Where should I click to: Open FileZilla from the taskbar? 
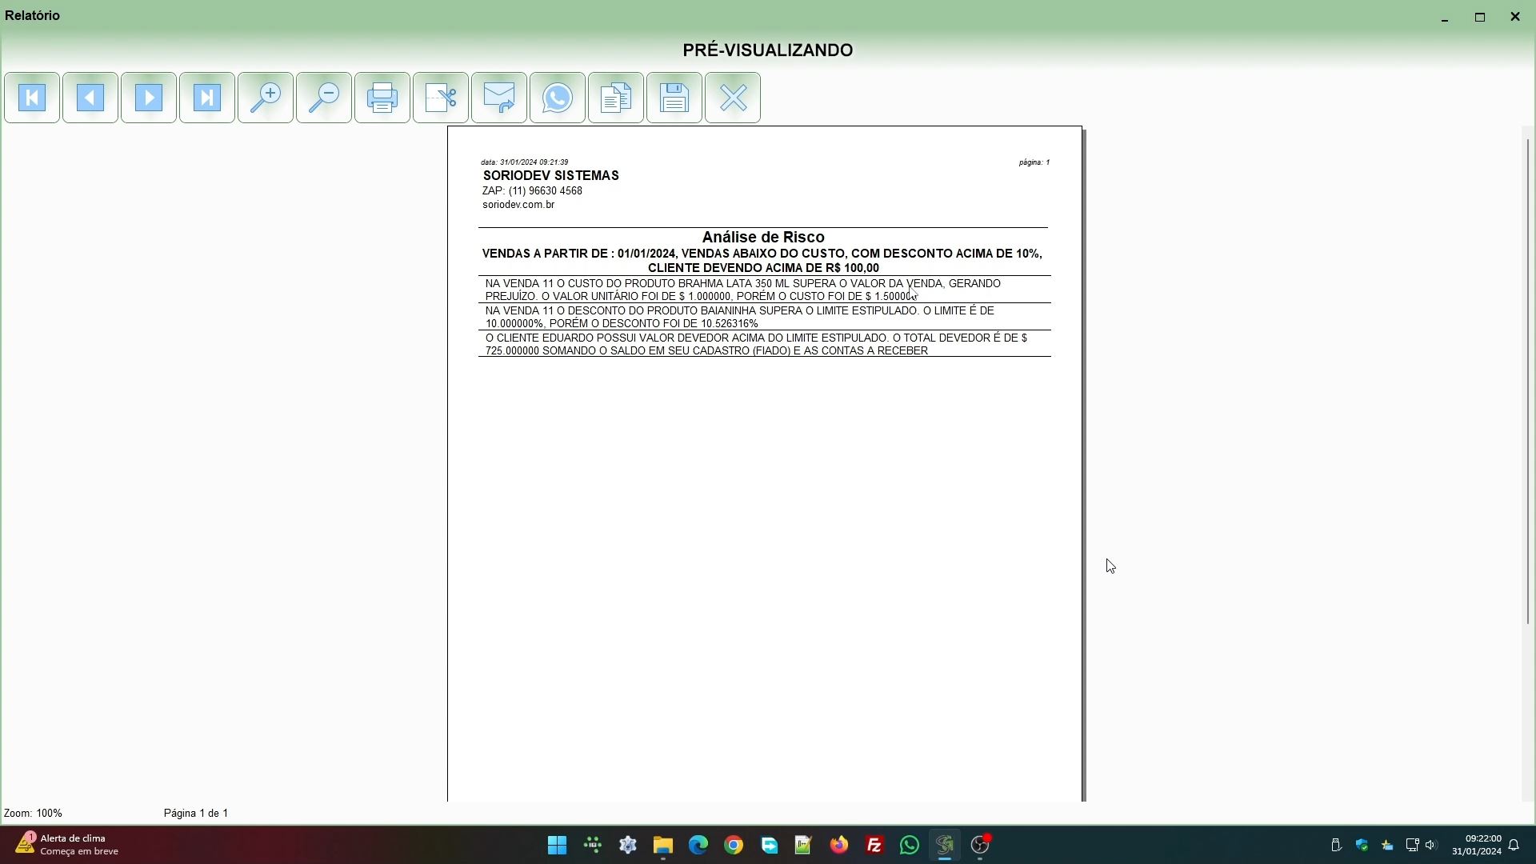874,845
